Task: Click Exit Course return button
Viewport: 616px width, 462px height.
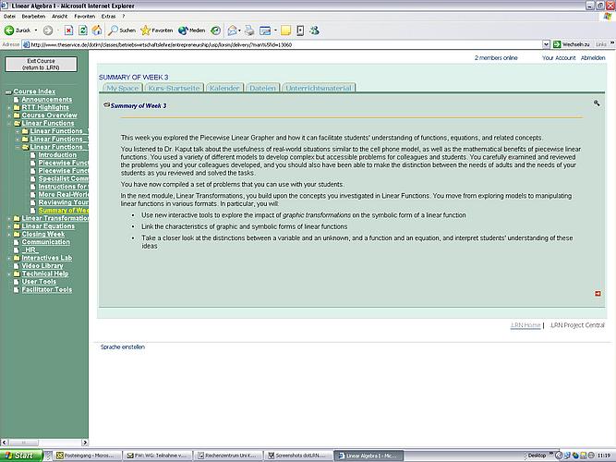Action: (x=41, y=64)
